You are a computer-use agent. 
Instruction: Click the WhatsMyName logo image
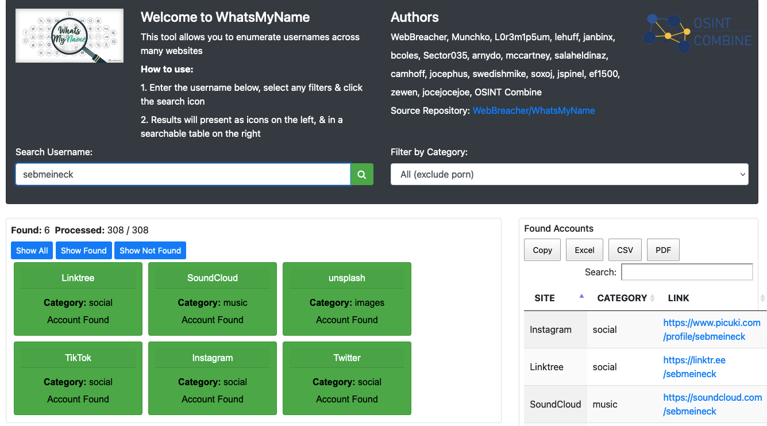(x=70, y=36)
